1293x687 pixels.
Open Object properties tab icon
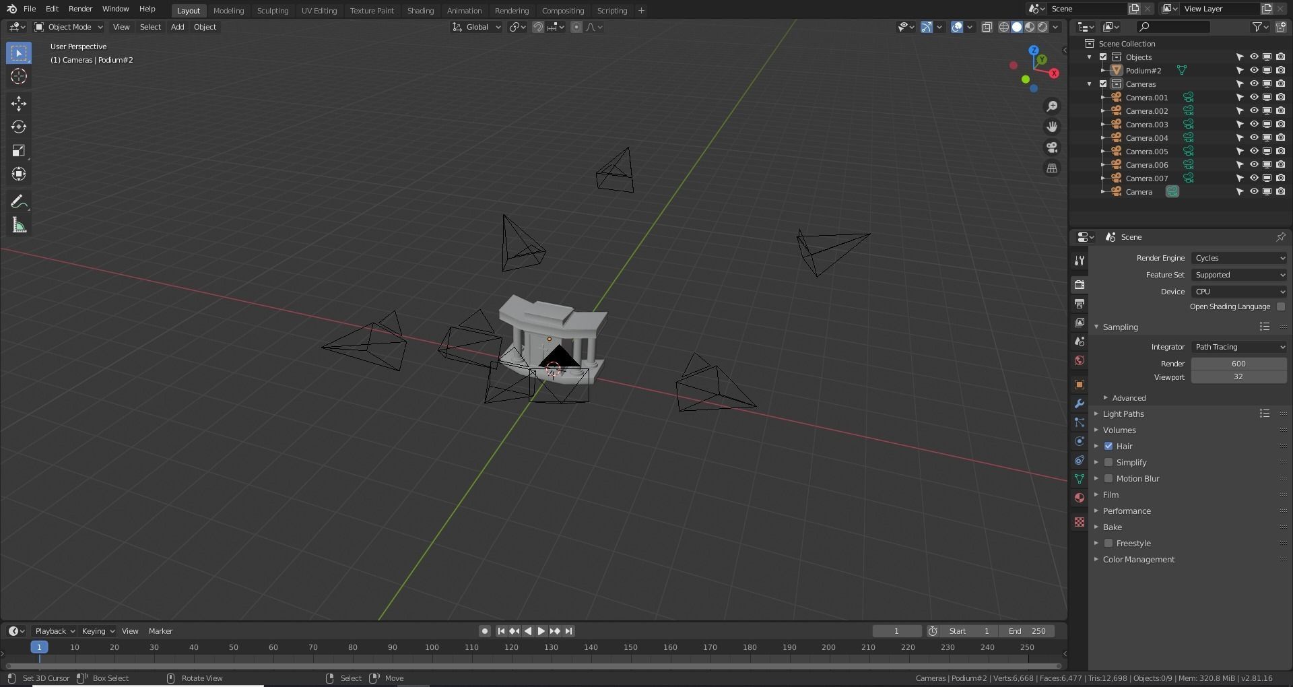(1080, 385)
